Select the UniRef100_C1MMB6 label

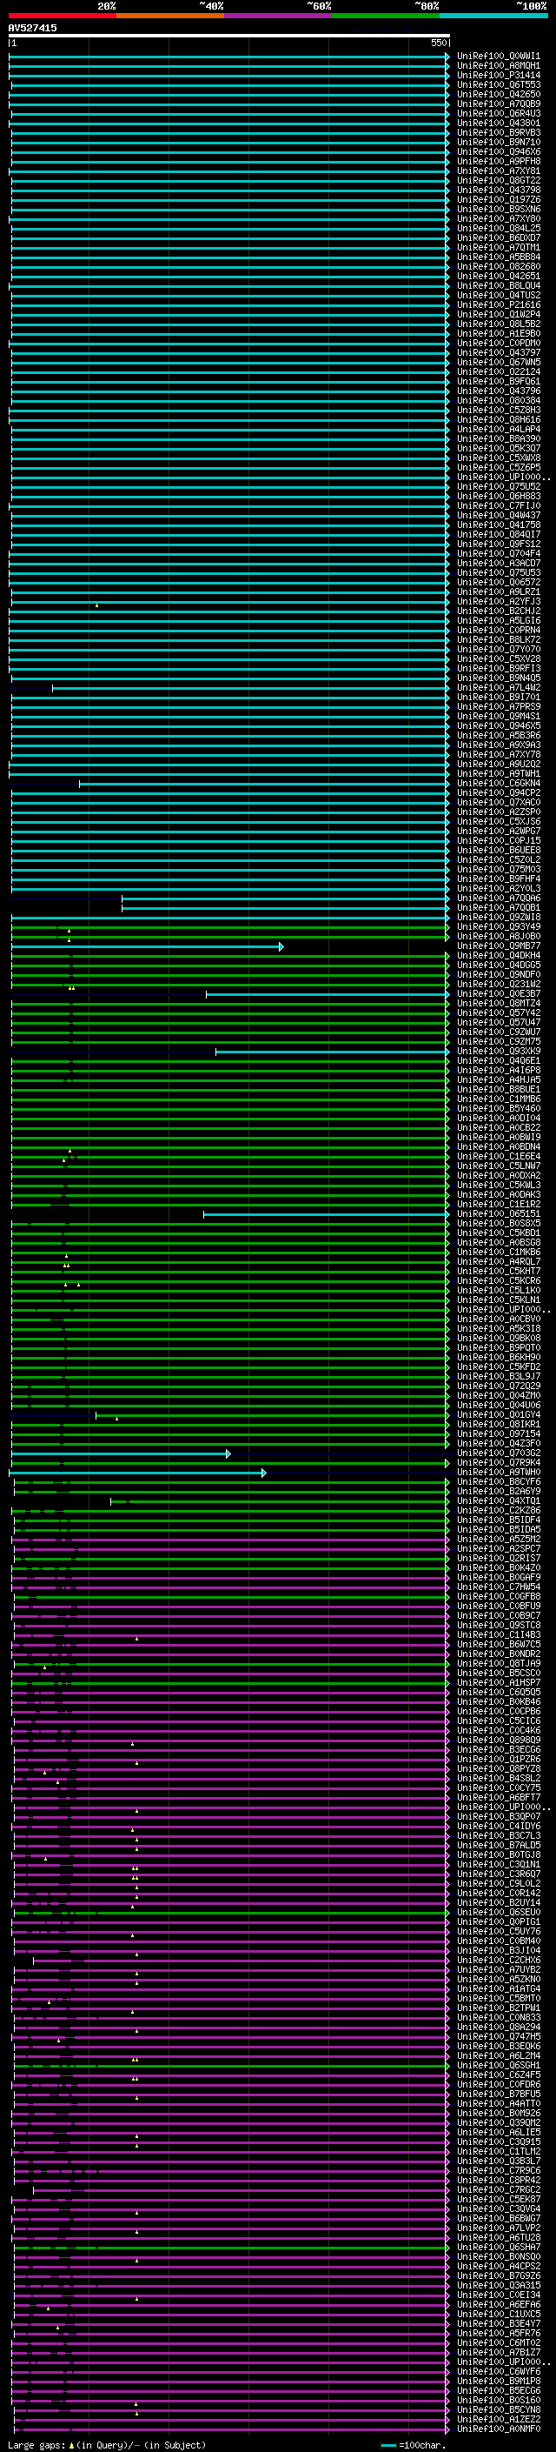(498, 1099)
